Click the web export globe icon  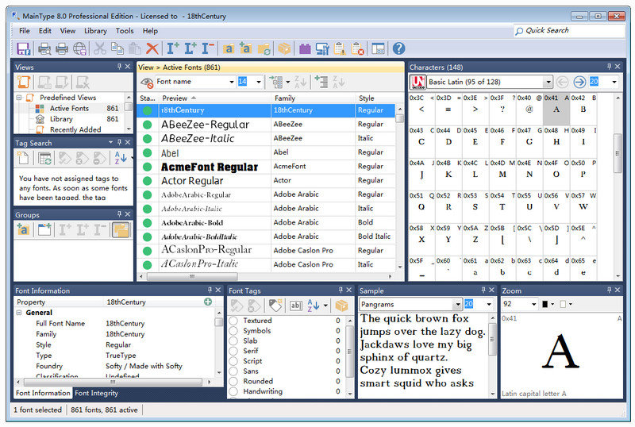(x=80, y=48)
